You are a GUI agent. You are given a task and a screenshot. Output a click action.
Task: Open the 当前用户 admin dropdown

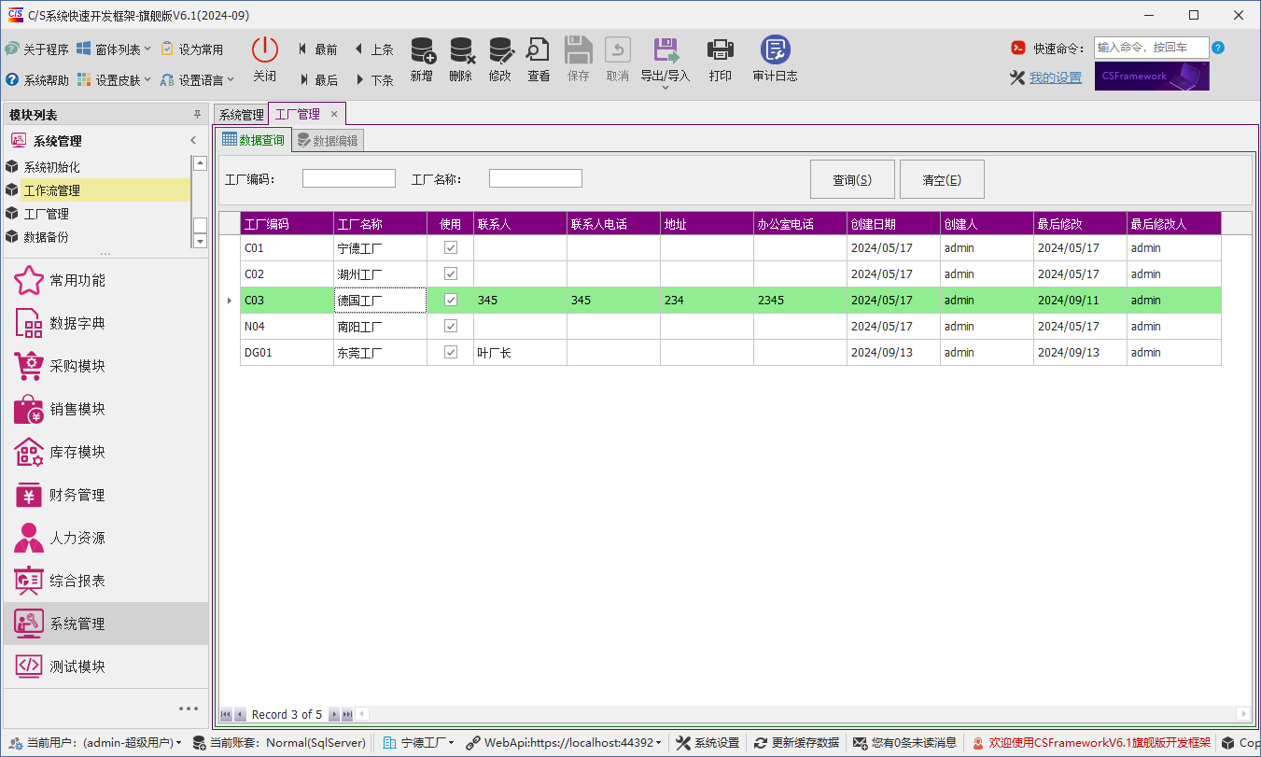pos(94,743)
